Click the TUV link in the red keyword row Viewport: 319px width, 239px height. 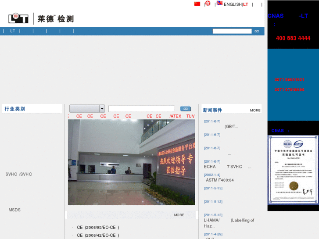[190, 116]
